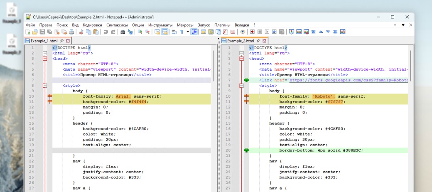
Task: Collapse head fold marker in Example_2
Action: tap(242, 59)
